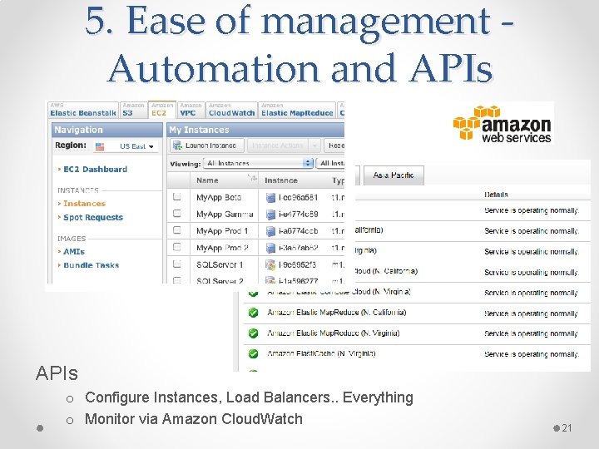
Task: Open the EC2 Dashboard link
Action: click(95, 169)
